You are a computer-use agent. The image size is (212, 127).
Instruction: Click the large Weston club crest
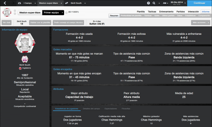pyautogui.click(x=25, y=43)
